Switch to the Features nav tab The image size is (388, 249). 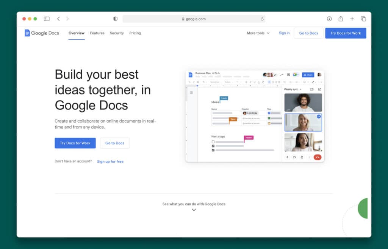97,33
